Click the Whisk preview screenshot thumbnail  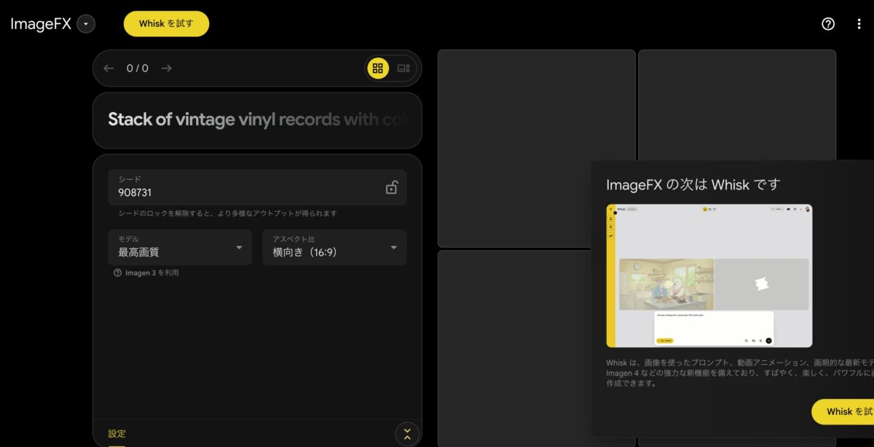(709, 276)
